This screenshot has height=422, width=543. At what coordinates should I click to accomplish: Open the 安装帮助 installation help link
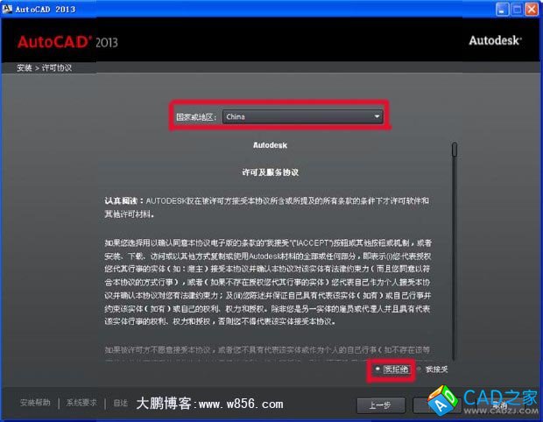[35, 403]
